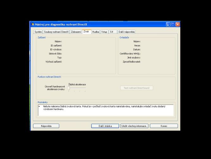Open the Hudba tab
The image size is (211, 159).
click(x=96, y=32)
